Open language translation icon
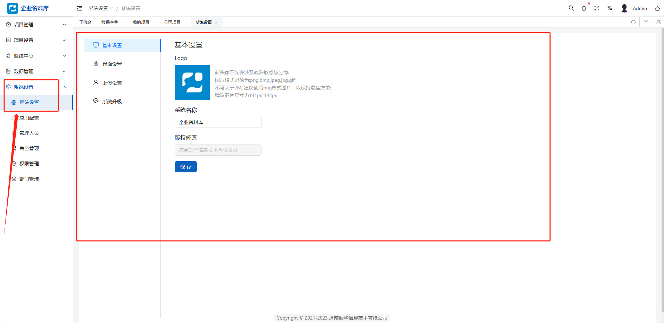Viewport: 664px width, 323px height. (610, 8)
